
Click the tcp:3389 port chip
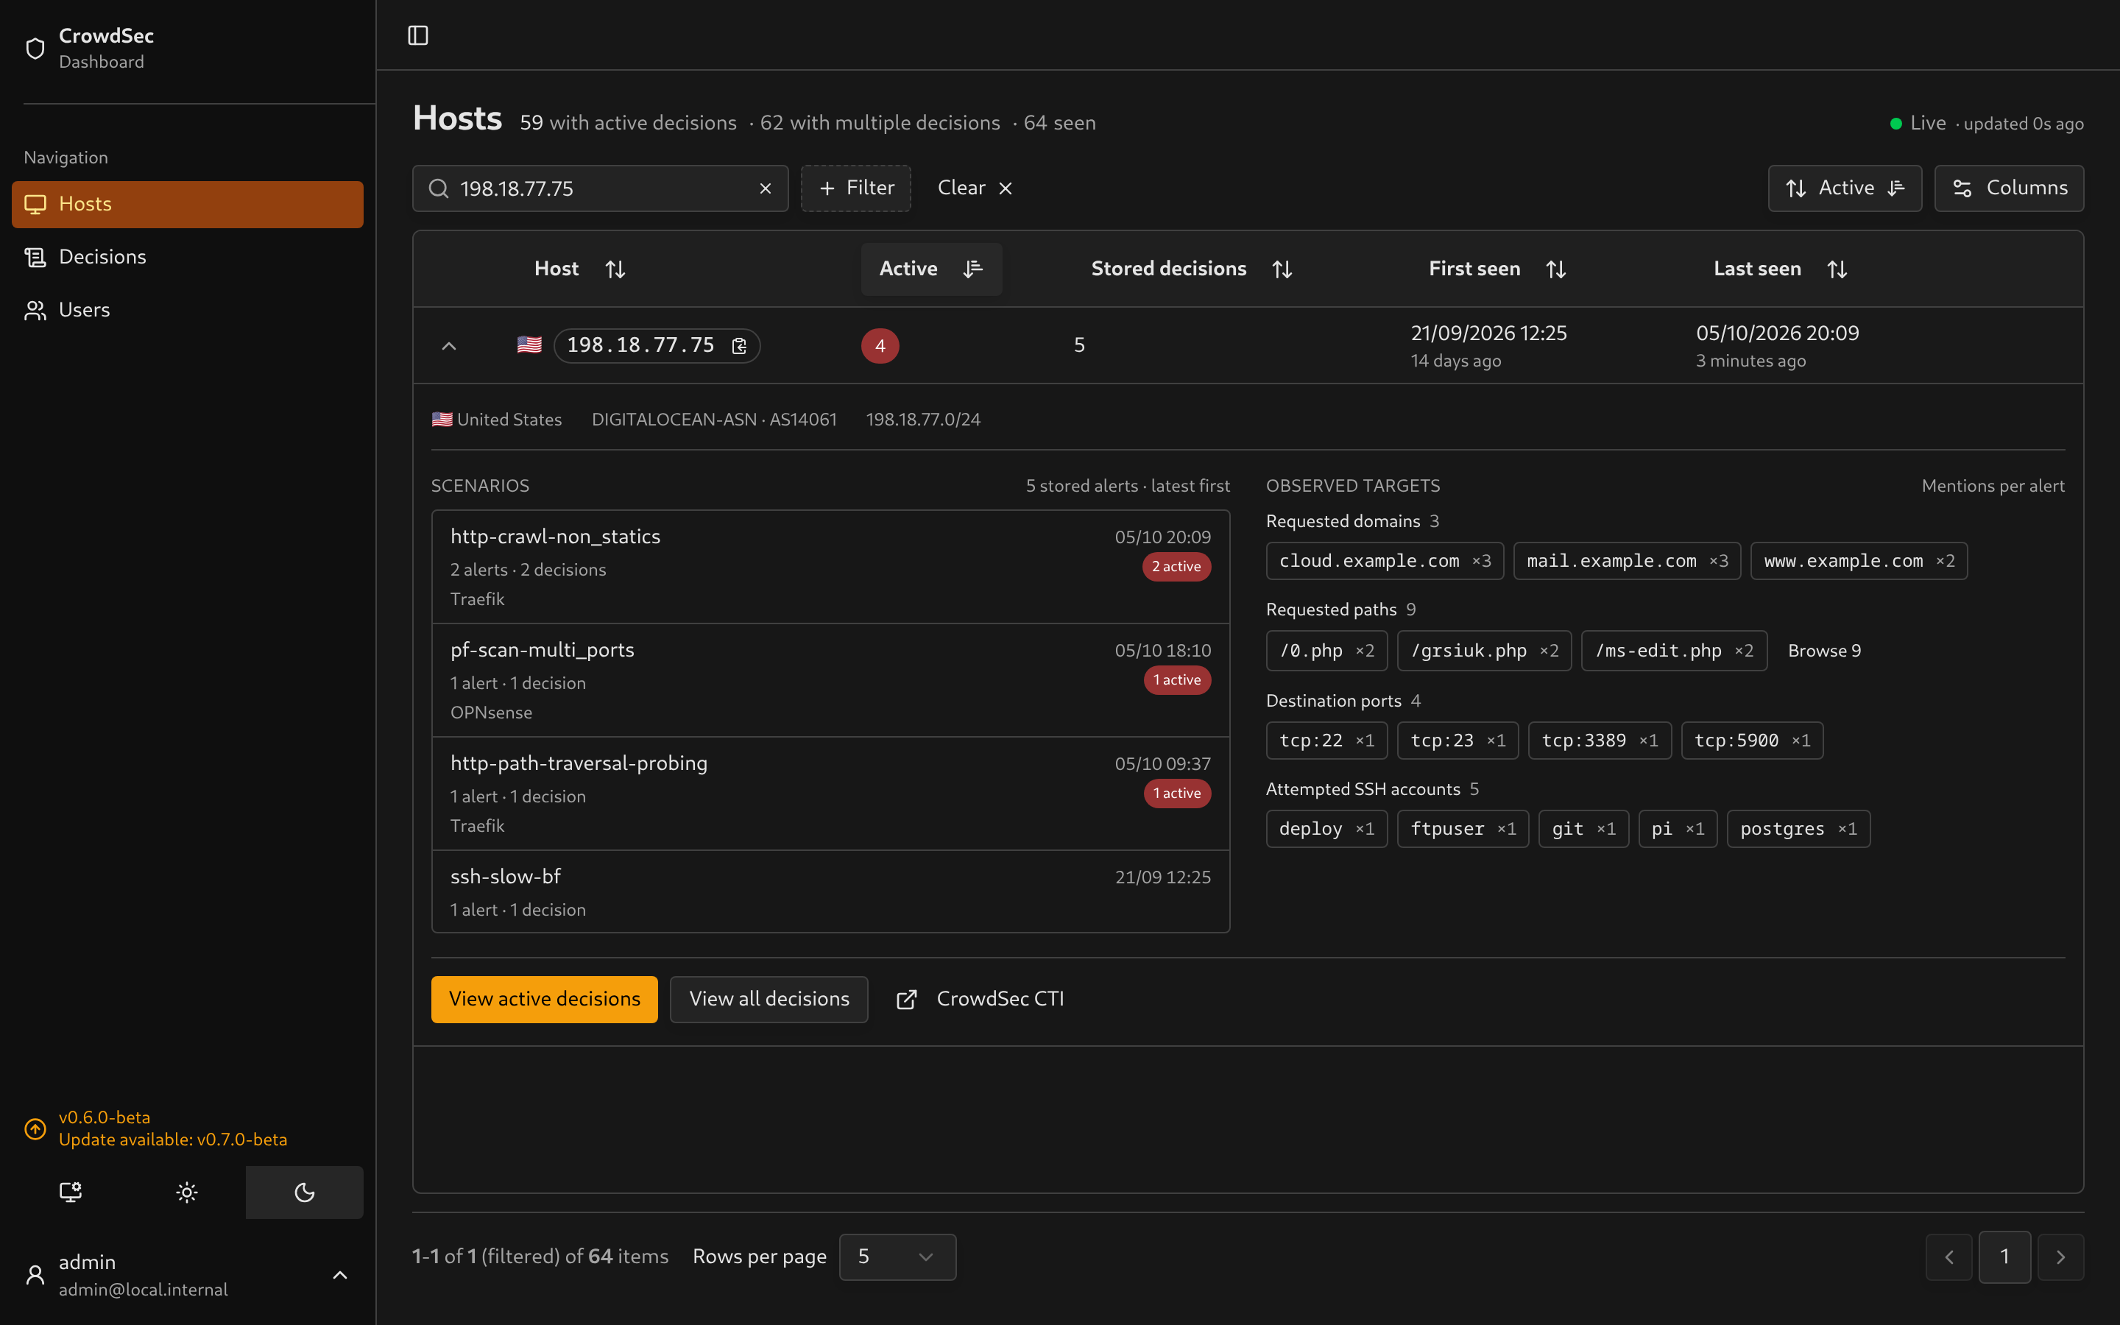coord(1599,741)
